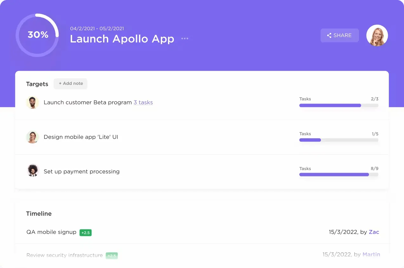Click the 1/5 tasks progress bar
The height and width of the screenshot is (268, 404).
pyautogui.click(x=339, y=140)
